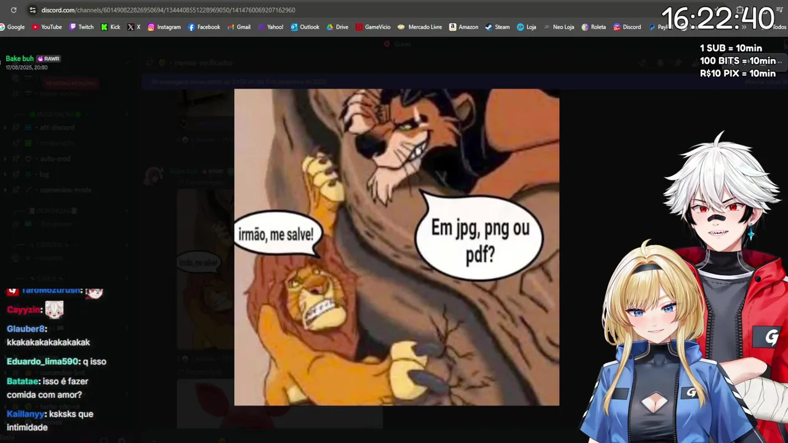Viewport: 788px width, 443px height.
Task: Open the Instagram bookmark
Action: tap(164, 27)
